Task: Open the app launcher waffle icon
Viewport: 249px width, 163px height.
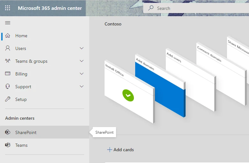Action: coord(7,8)
